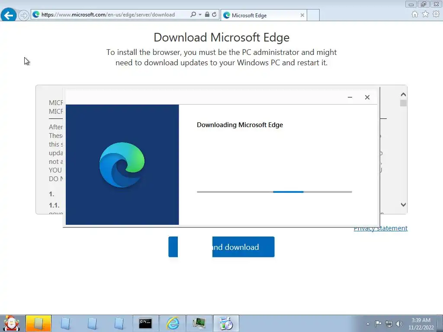Close the Downloading Microsoft Edge dialog
Screen dimensions: 443x332
point(367,97)
